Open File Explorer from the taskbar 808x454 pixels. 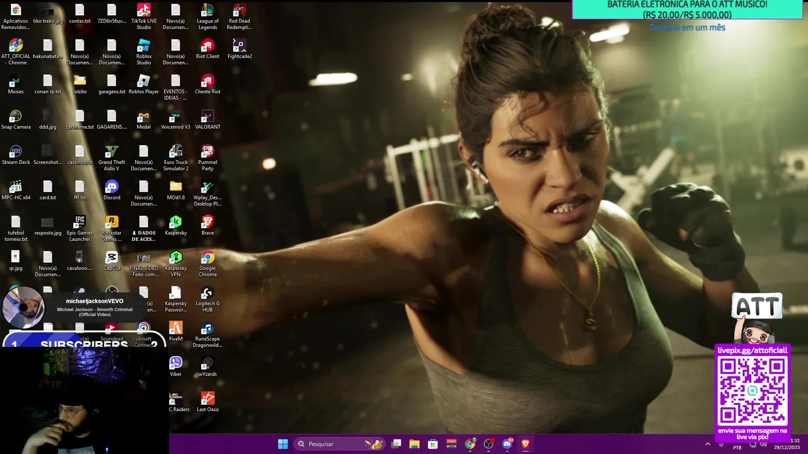(414, 444)
